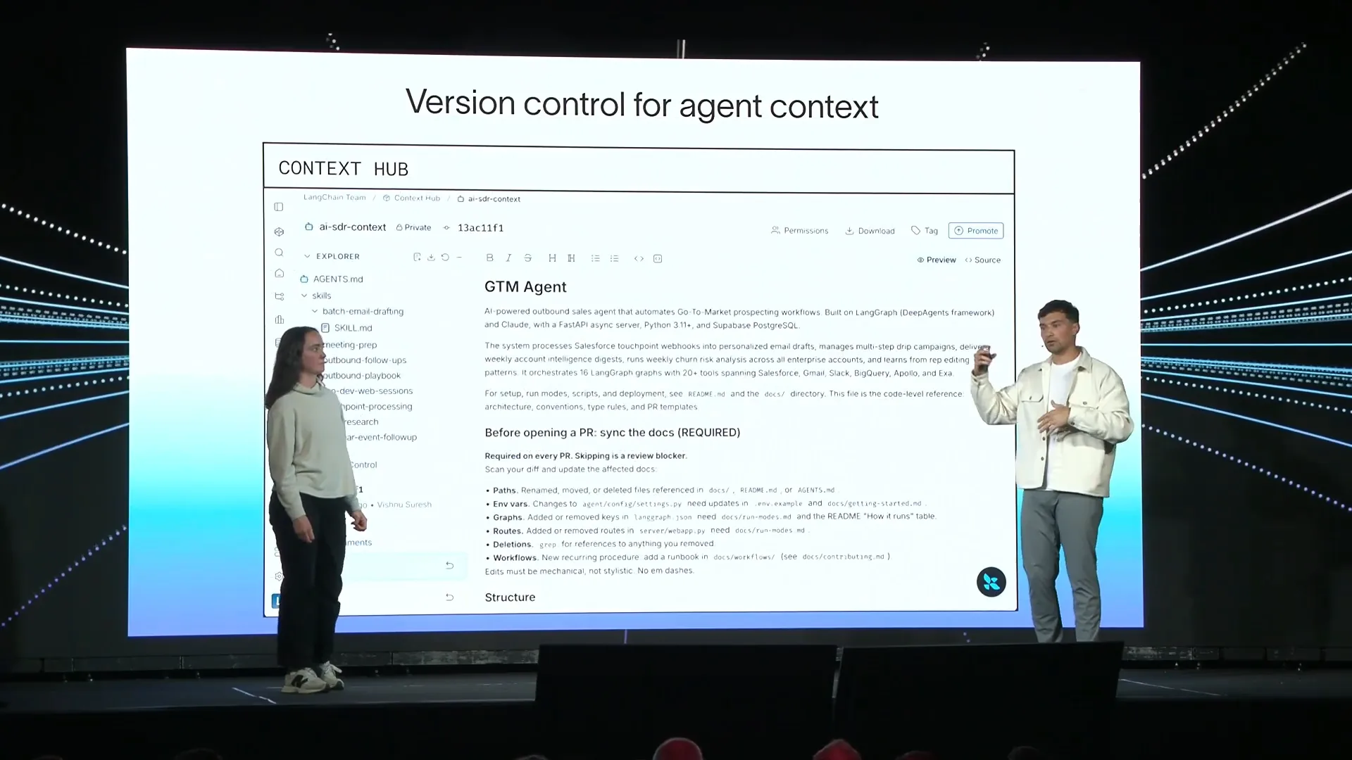Select the dev-web-sessions folder
Screen dimensions: 1352x760
pos(371,391)
